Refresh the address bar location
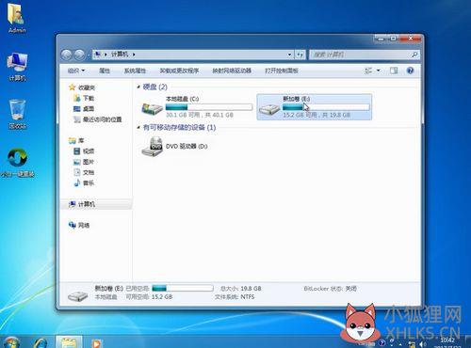Screen dimensions: 471x348 [x=300, y=55]
